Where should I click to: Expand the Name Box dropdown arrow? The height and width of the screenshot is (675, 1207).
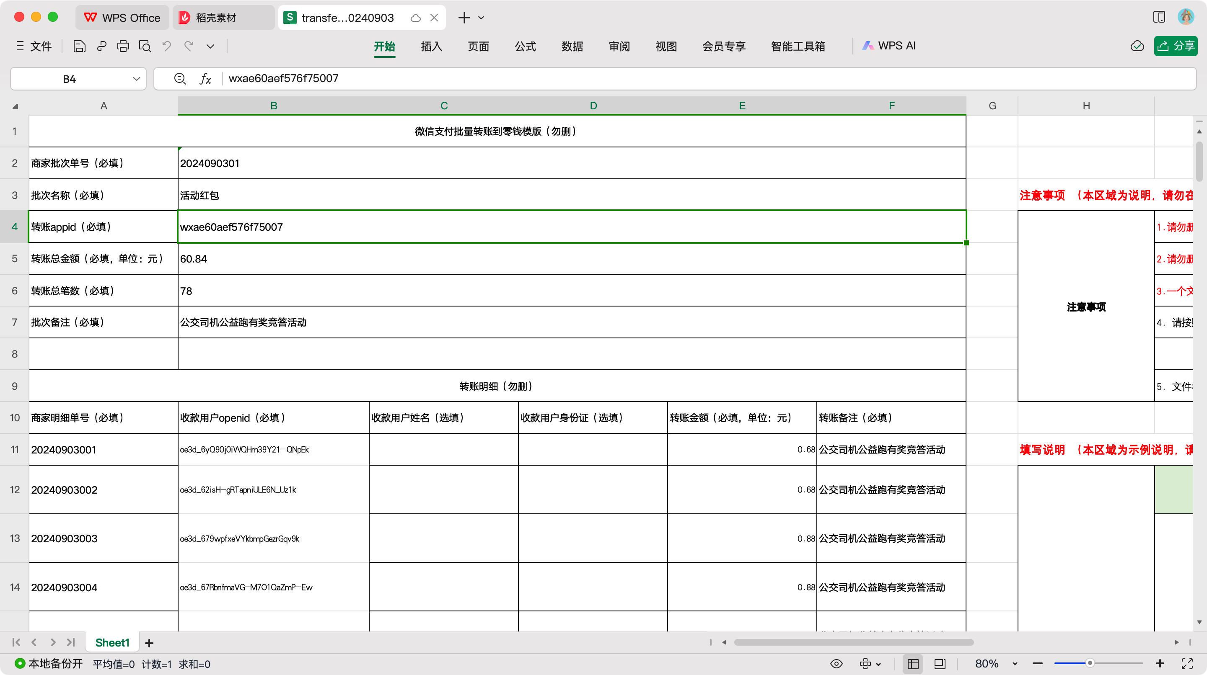pyautogui.click(x=136, y=79)
